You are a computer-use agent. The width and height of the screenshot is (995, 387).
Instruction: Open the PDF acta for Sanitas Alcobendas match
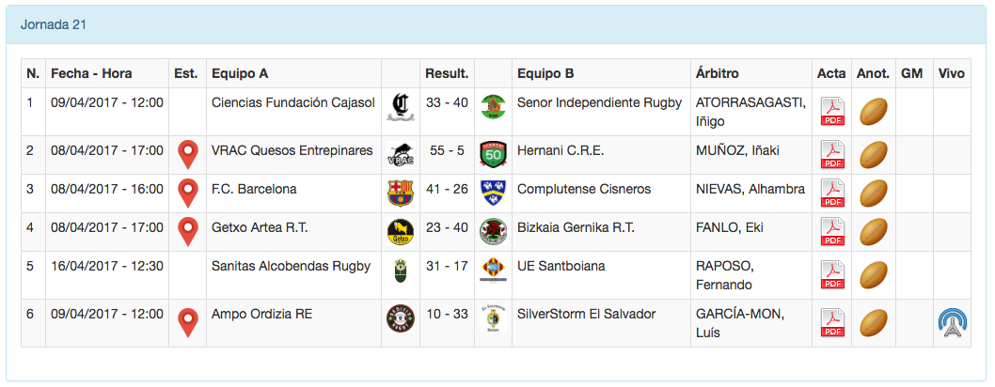832,274
